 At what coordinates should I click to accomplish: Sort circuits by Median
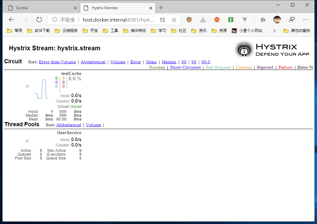coord(169,62)
